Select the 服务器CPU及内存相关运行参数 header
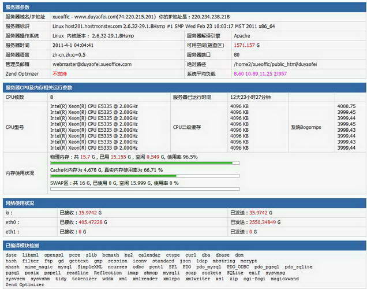Screen dimensions: 367x289 [185, 88]
